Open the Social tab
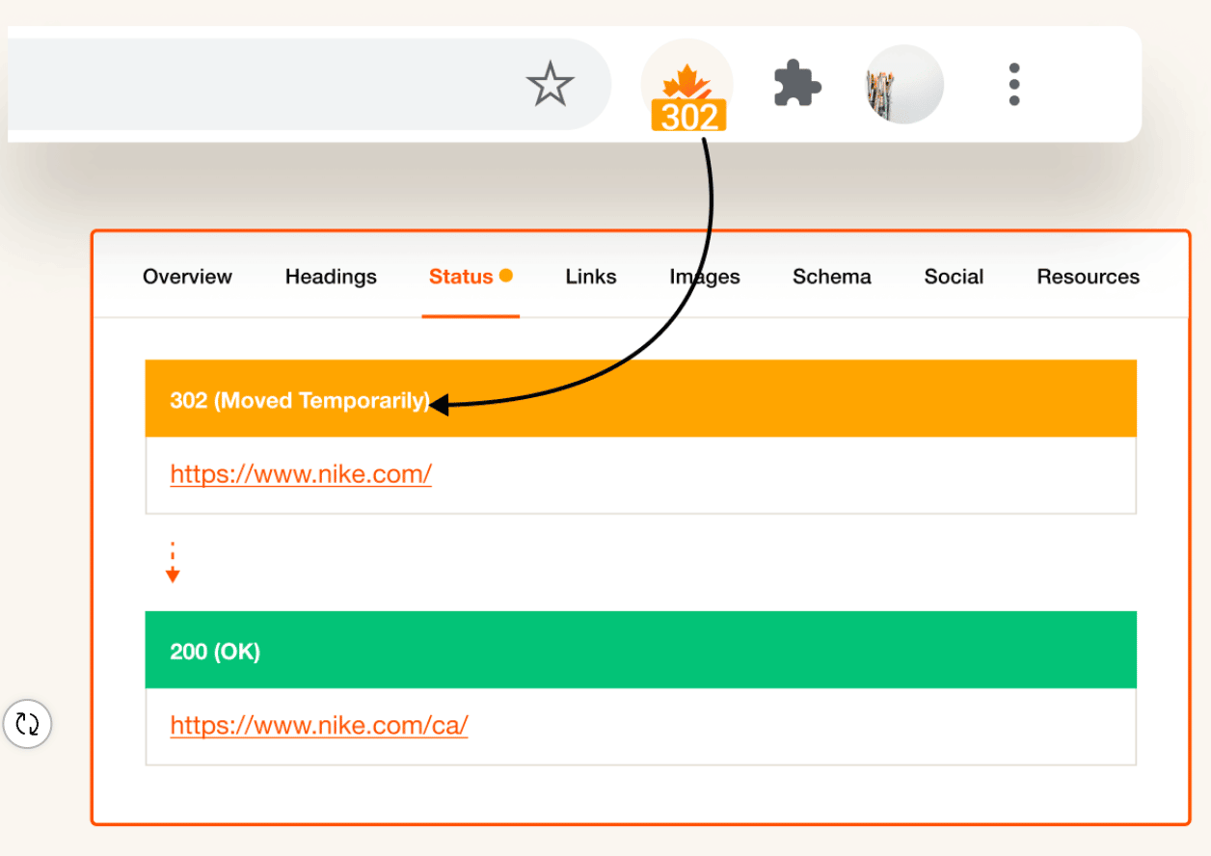The image size is (1211, 856). click(954, 277)
